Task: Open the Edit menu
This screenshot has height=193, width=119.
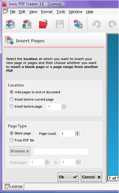Action: pos(22,12)
